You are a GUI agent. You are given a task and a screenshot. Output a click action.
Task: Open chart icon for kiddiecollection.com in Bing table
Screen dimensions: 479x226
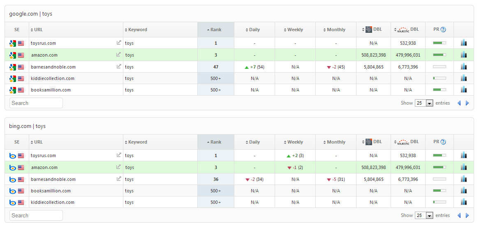[464, 202]
